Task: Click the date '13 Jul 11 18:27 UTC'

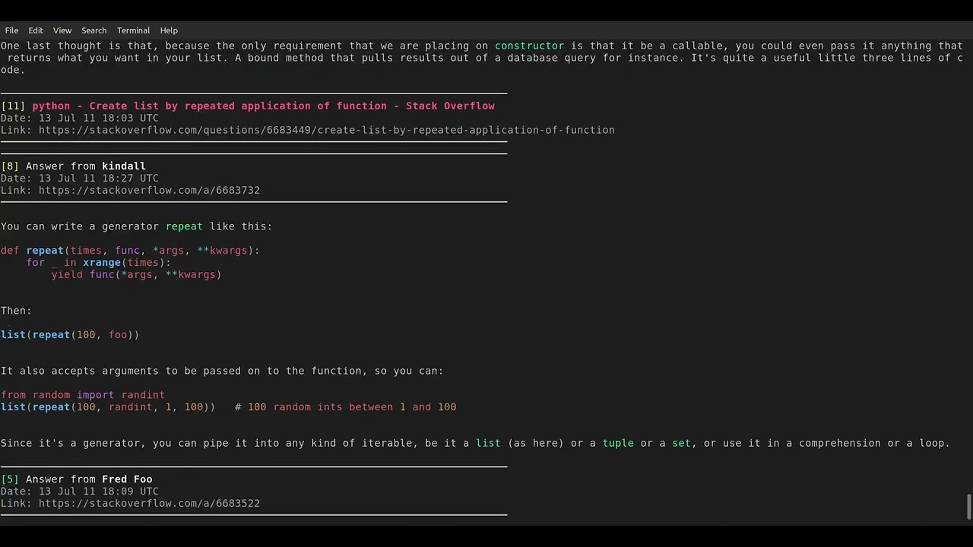Action: pos(99,178)
